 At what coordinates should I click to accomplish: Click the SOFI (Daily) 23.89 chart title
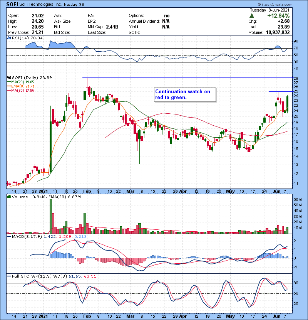point(32,77)
